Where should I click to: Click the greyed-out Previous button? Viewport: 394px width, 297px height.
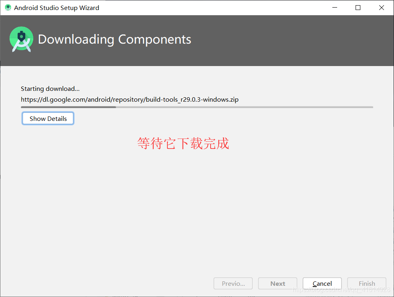pyautogui.click(x=233, y=283)
